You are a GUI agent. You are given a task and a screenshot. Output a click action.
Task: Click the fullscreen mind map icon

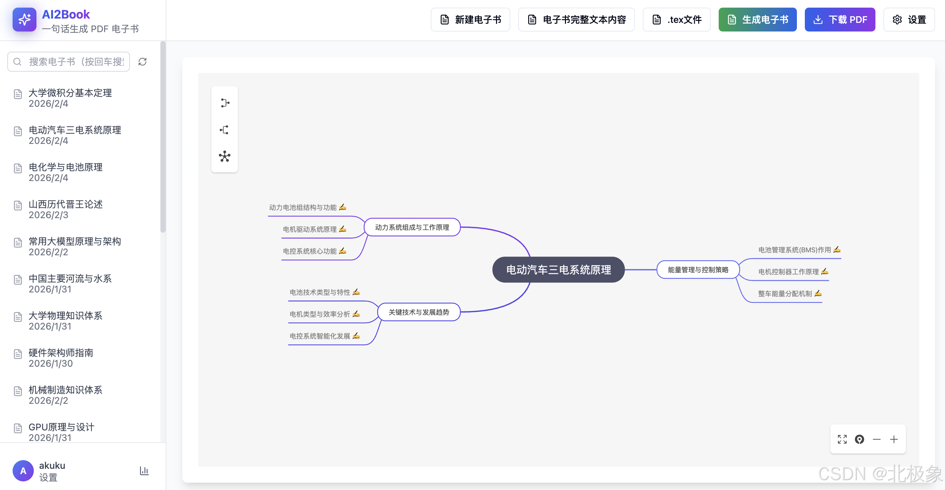point(842,439)
